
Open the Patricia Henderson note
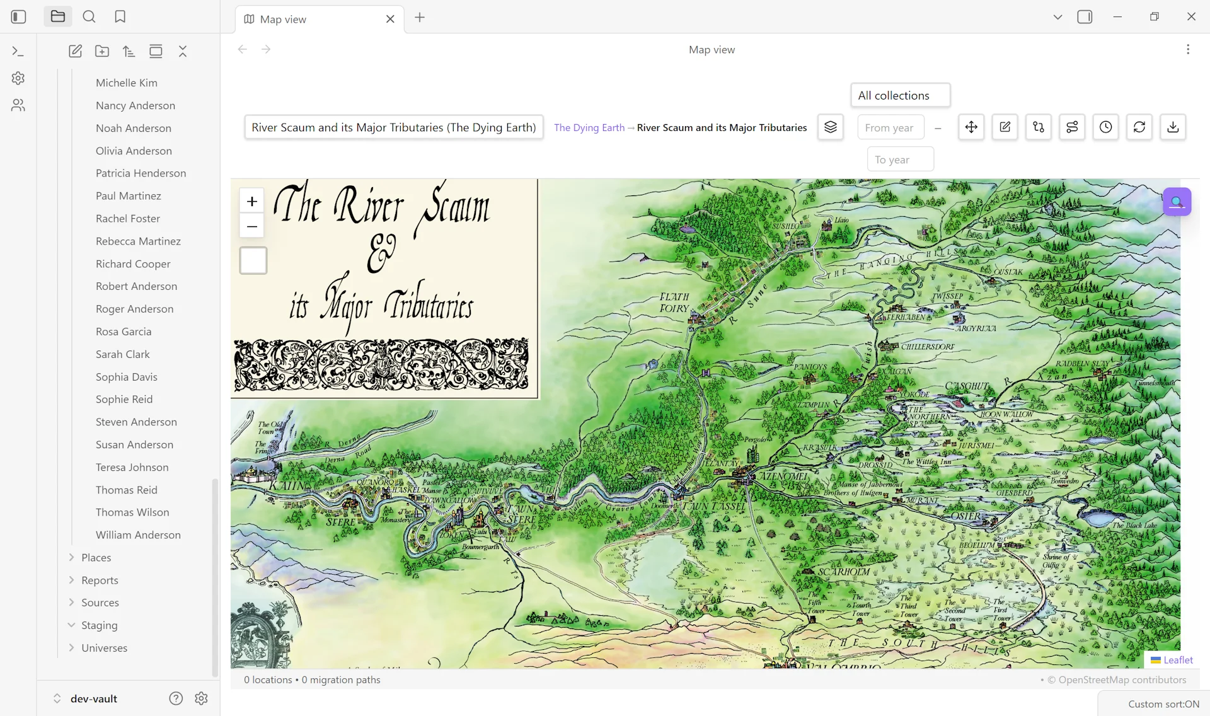141,173
